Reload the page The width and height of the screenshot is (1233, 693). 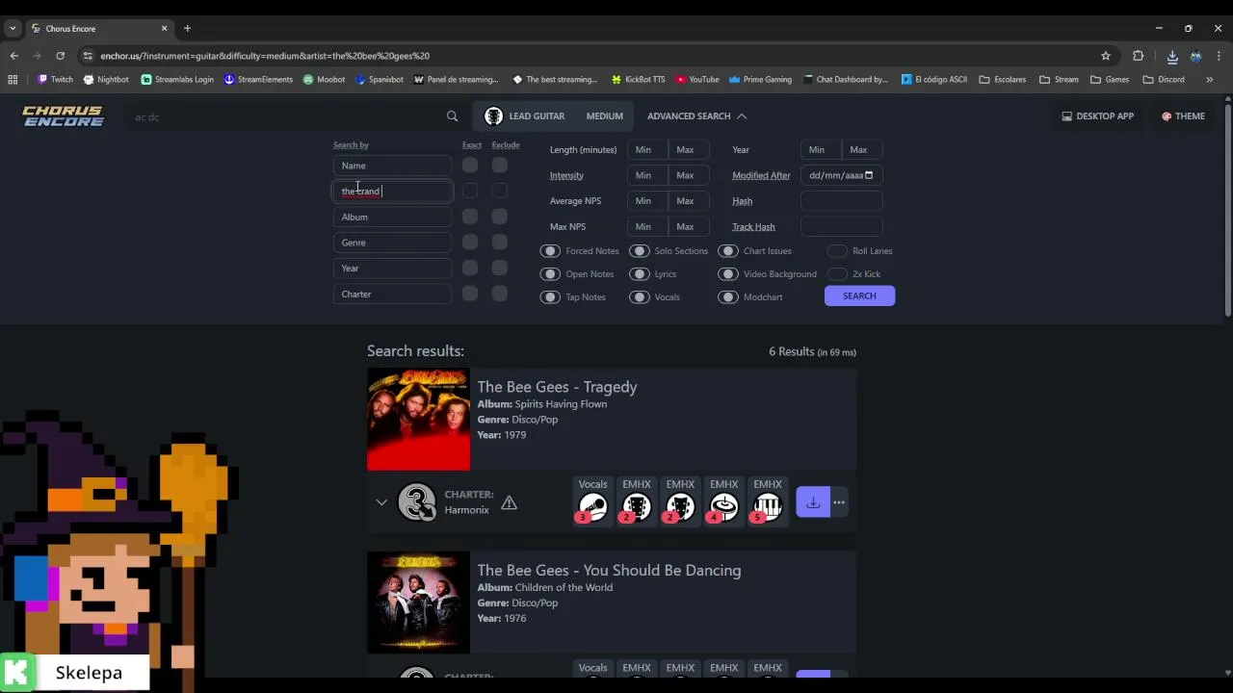click(60, 56)
